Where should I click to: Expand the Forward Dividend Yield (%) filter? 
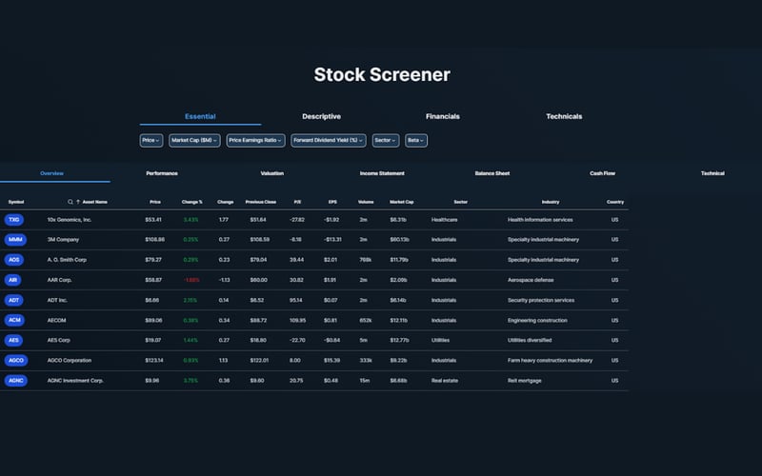click(x=329, y=140)
